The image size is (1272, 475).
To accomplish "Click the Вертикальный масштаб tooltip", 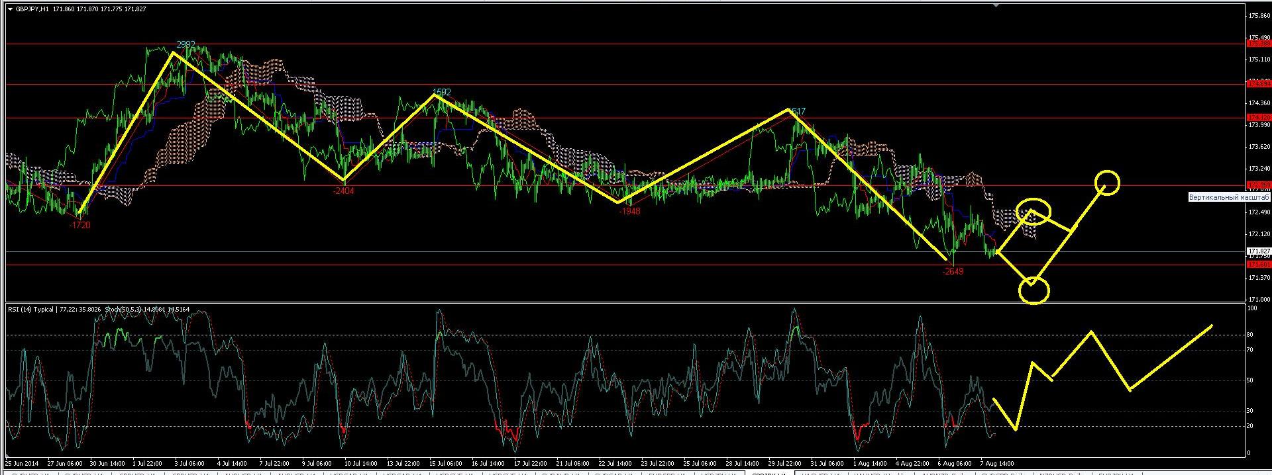I will (1228, 198).
